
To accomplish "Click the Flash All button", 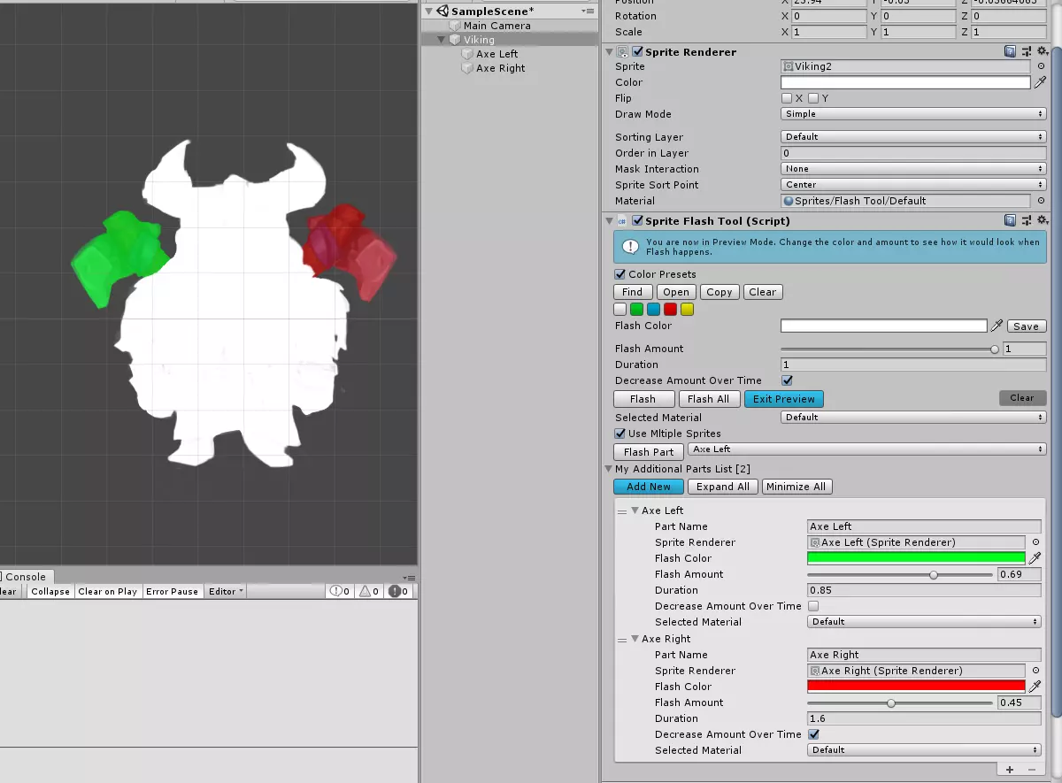I will click(x=709, y=399).
